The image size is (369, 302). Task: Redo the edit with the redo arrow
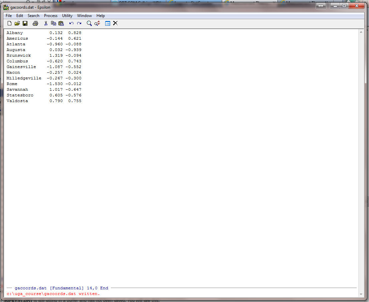79,23
